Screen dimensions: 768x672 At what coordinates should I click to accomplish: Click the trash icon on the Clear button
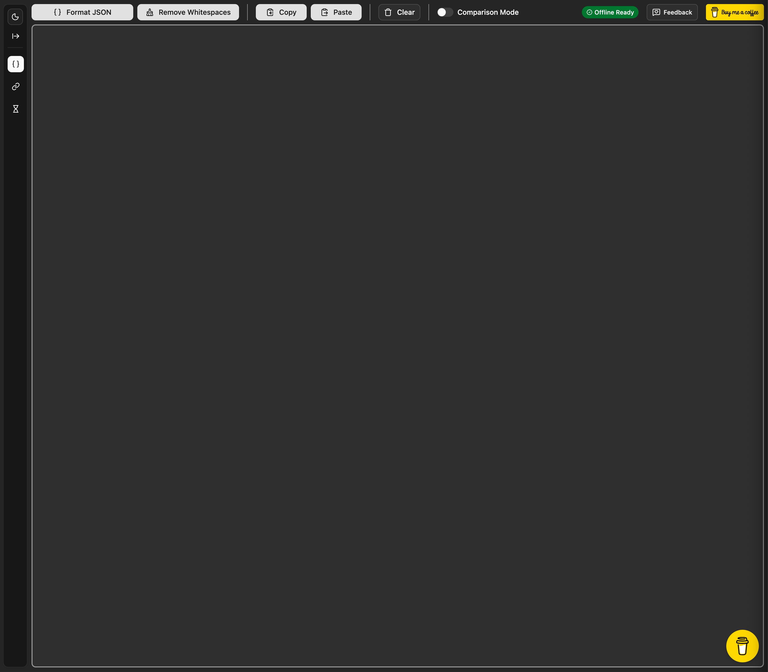(x=388, y=12)
